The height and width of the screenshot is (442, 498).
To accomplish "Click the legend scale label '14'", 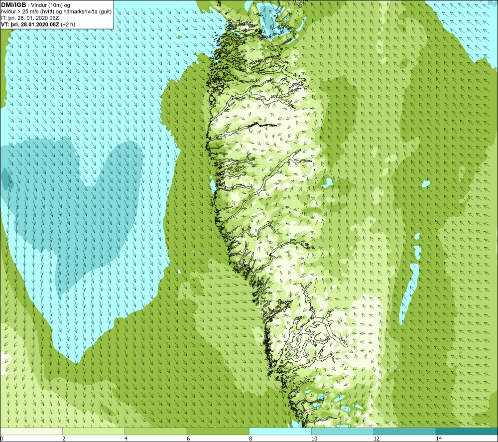I will pyautogui.click(x=439, y=439).
